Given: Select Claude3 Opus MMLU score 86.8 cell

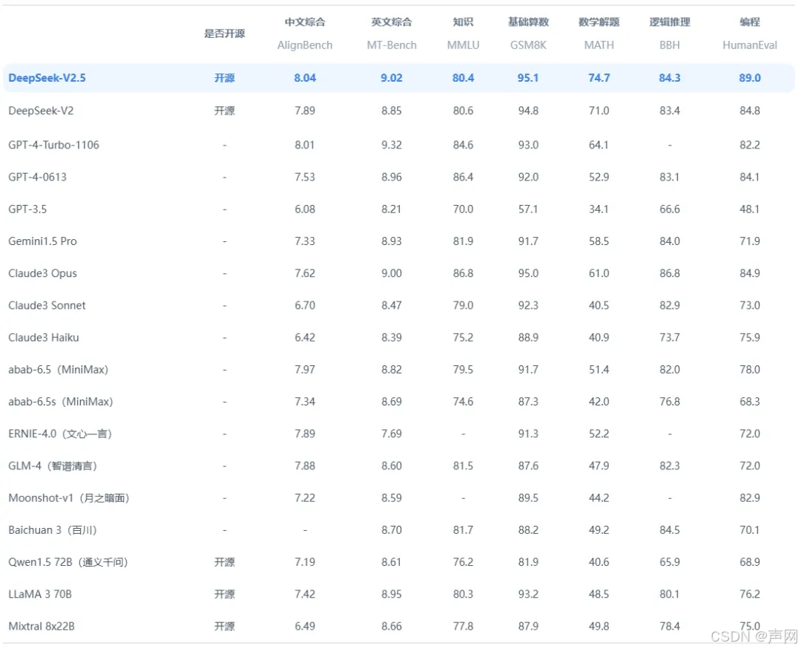Looking at the screenshot, I should click(x=464, y=273).
